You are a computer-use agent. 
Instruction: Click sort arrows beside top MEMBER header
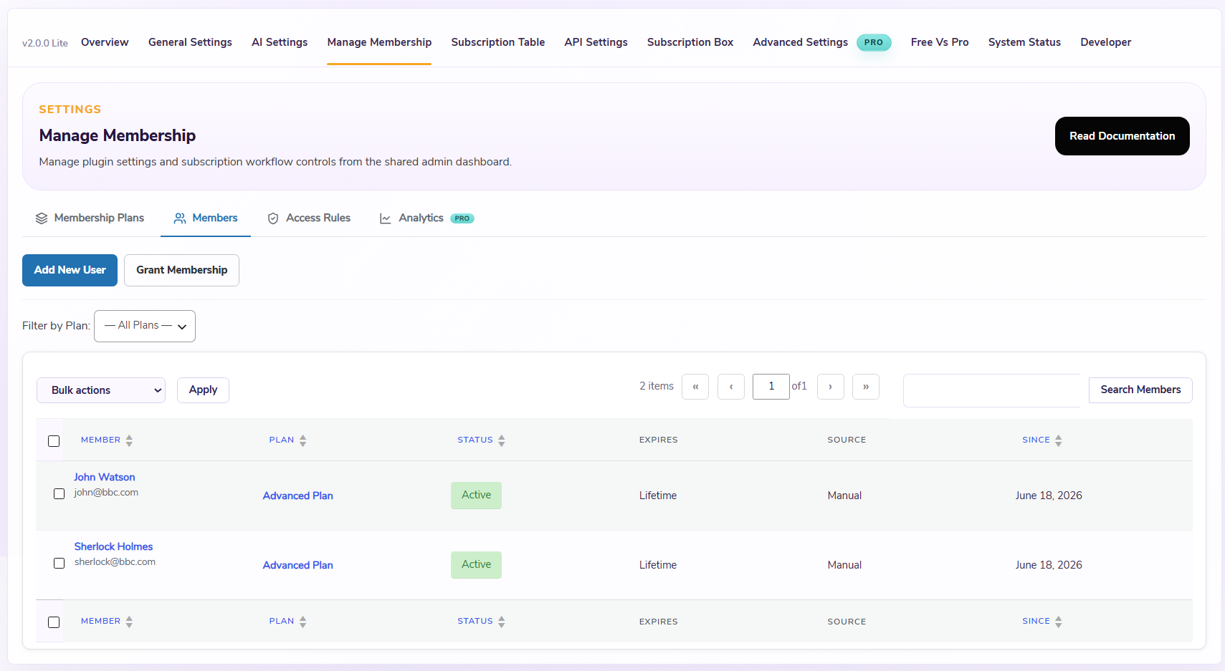point(129,440)
